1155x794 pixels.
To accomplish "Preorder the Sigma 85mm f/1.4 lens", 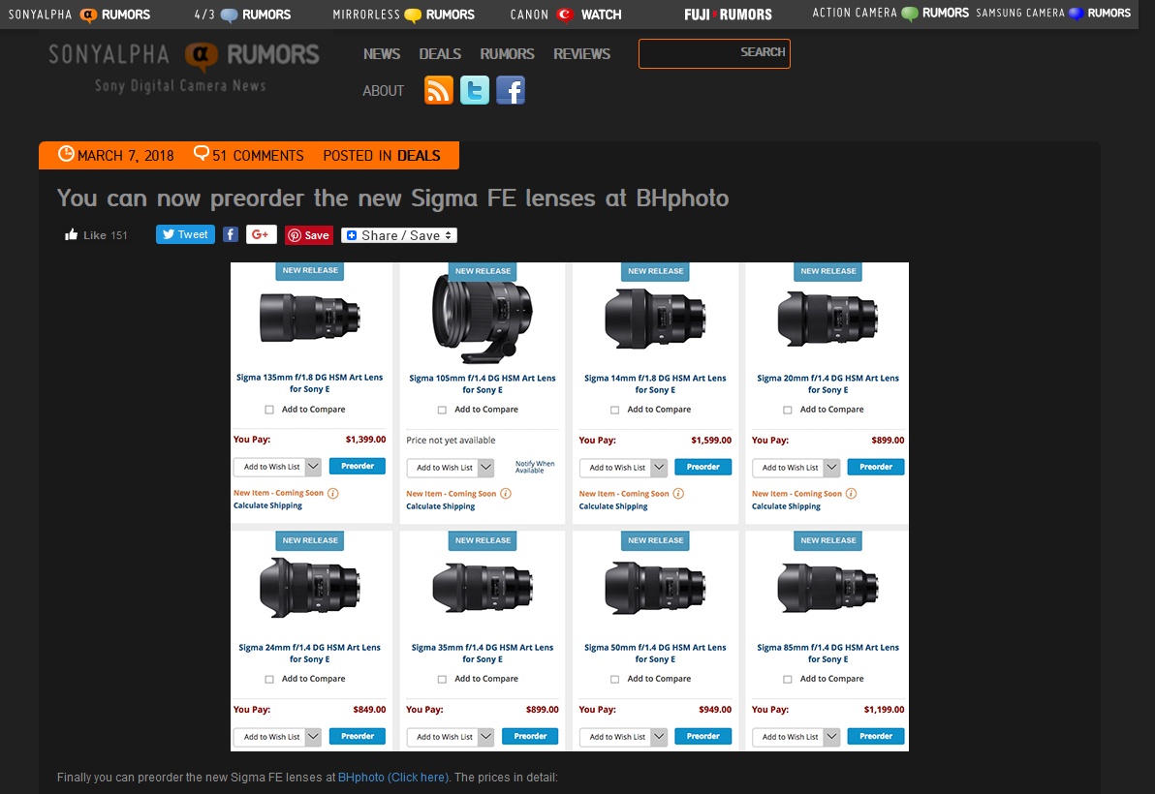I will coord(876,736).
